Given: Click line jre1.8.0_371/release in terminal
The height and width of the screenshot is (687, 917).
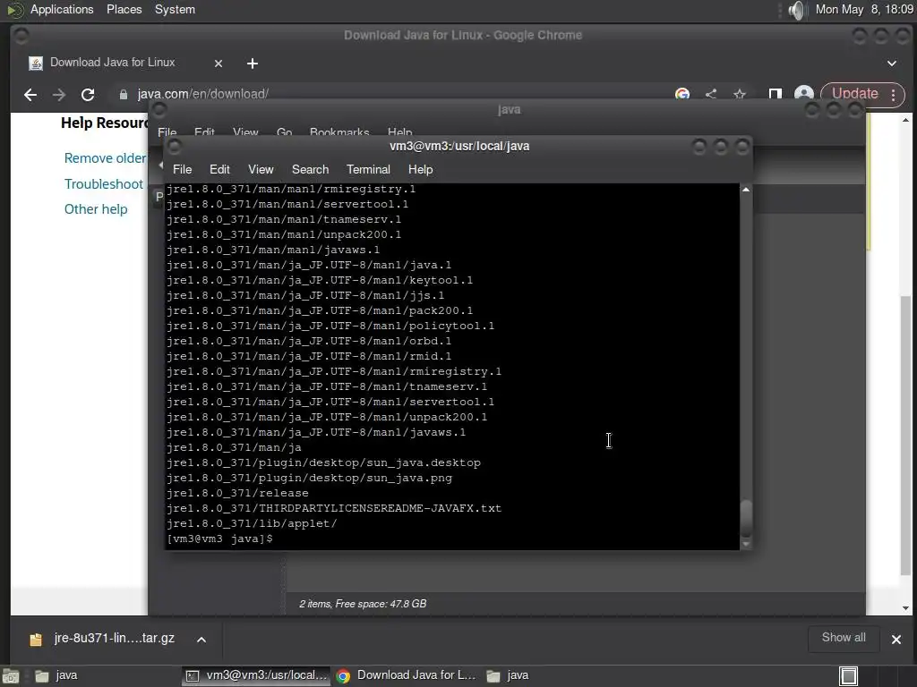Looking at the screenshot, I should [237, 493].
